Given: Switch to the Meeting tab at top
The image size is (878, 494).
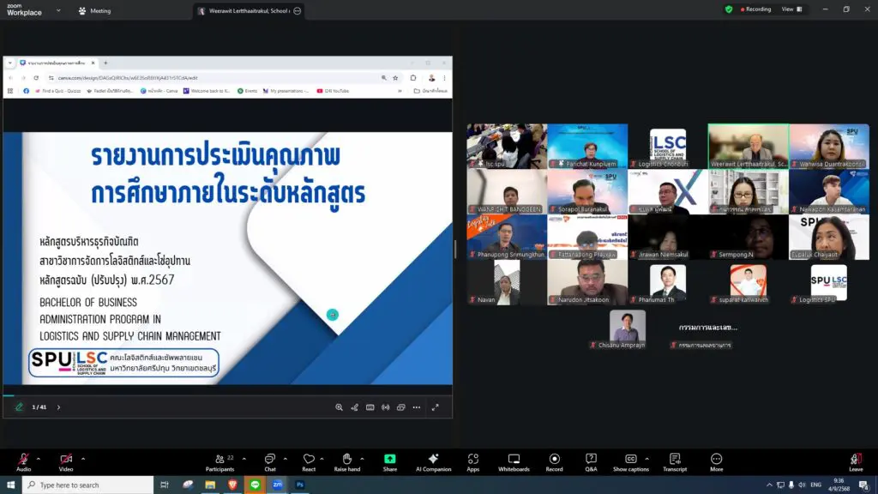Looking at the screenshot, I should click(x=94, y=10).
